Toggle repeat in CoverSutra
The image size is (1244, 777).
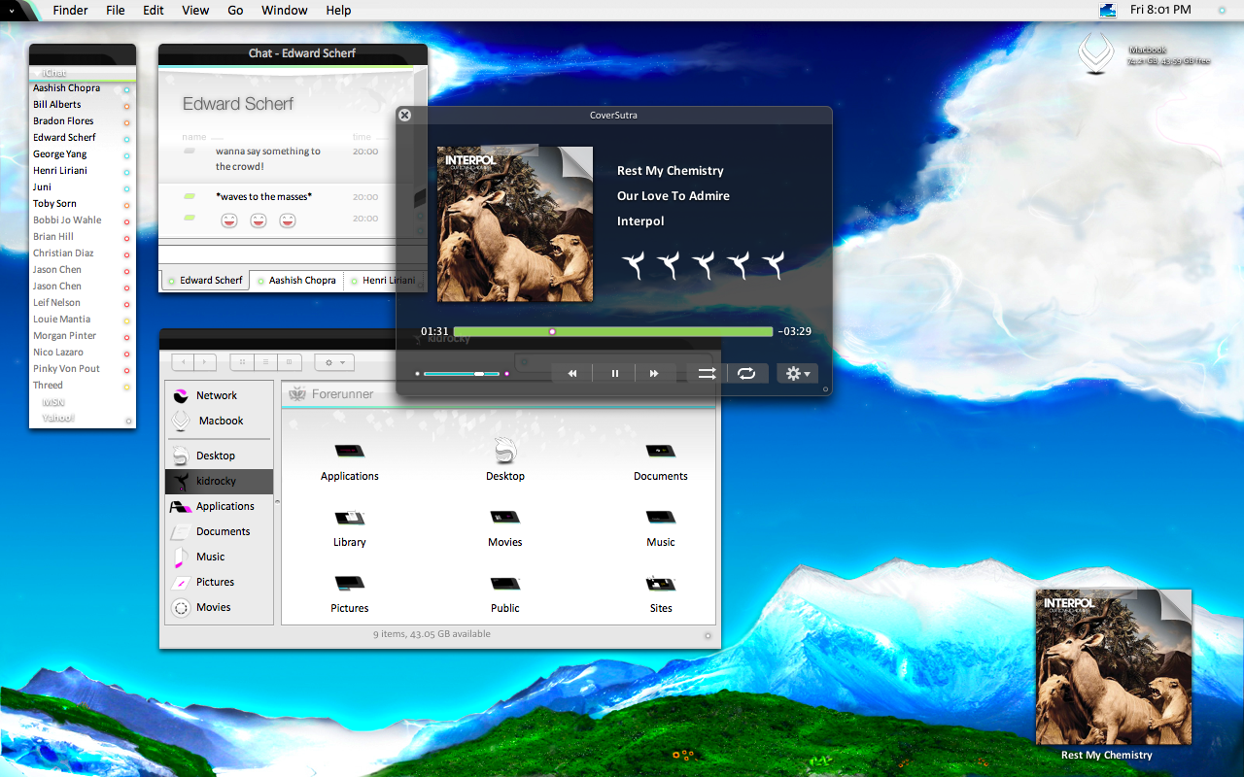point(746,373)
